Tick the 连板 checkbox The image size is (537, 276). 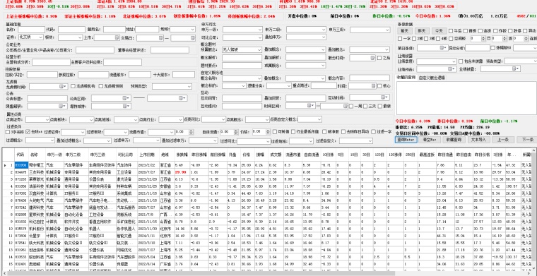480,31
